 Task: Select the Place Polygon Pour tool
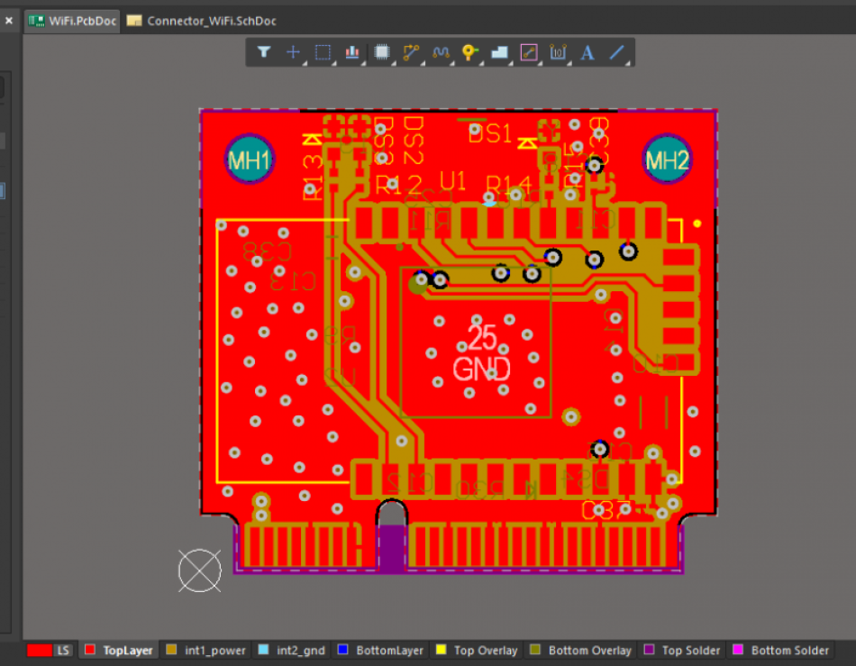[x=499, y=52]
